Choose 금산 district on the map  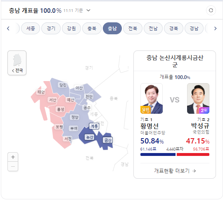[x=108, y=140]
